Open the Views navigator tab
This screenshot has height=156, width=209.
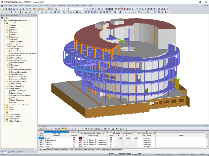[x=20, y=151]
